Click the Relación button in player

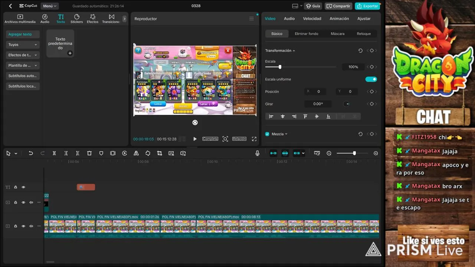pos(239,139)
